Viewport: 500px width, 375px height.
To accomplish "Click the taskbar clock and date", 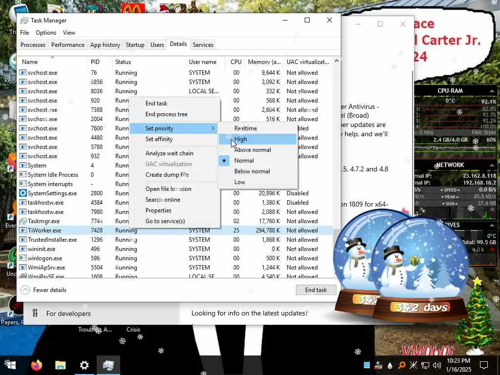I will coord(458,365).
